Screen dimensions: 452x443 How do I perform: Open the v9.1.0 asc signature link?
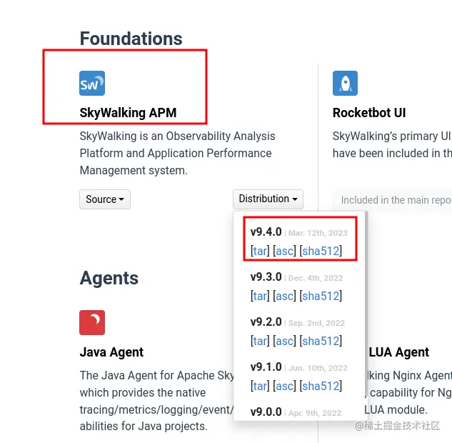click(284, 386)
